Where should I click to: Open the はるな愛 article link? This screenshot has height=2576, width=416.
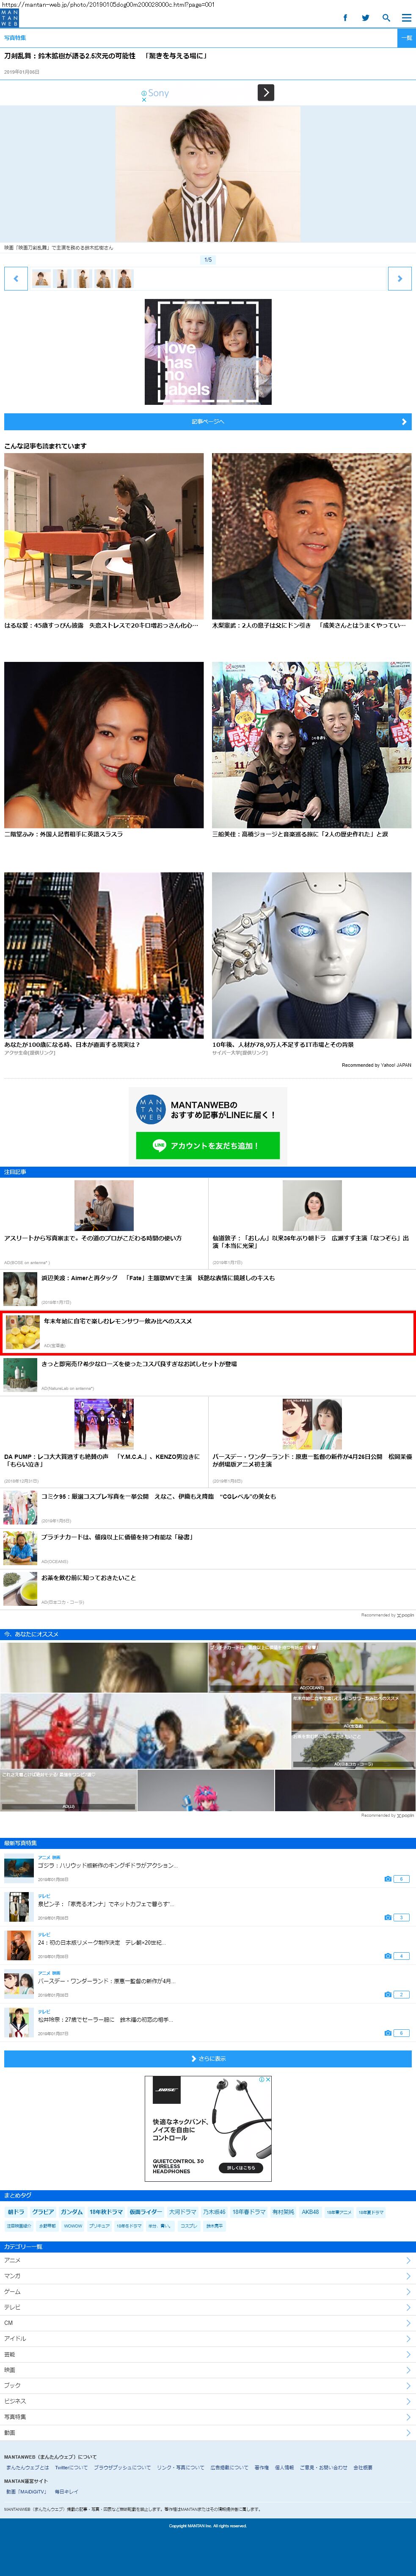(x=104, y=541)
